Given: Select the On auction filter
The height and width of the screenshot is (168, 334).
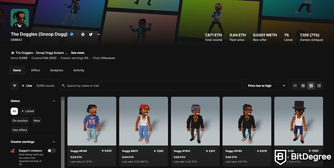Looking at the screenshot, I should [20, 121].
